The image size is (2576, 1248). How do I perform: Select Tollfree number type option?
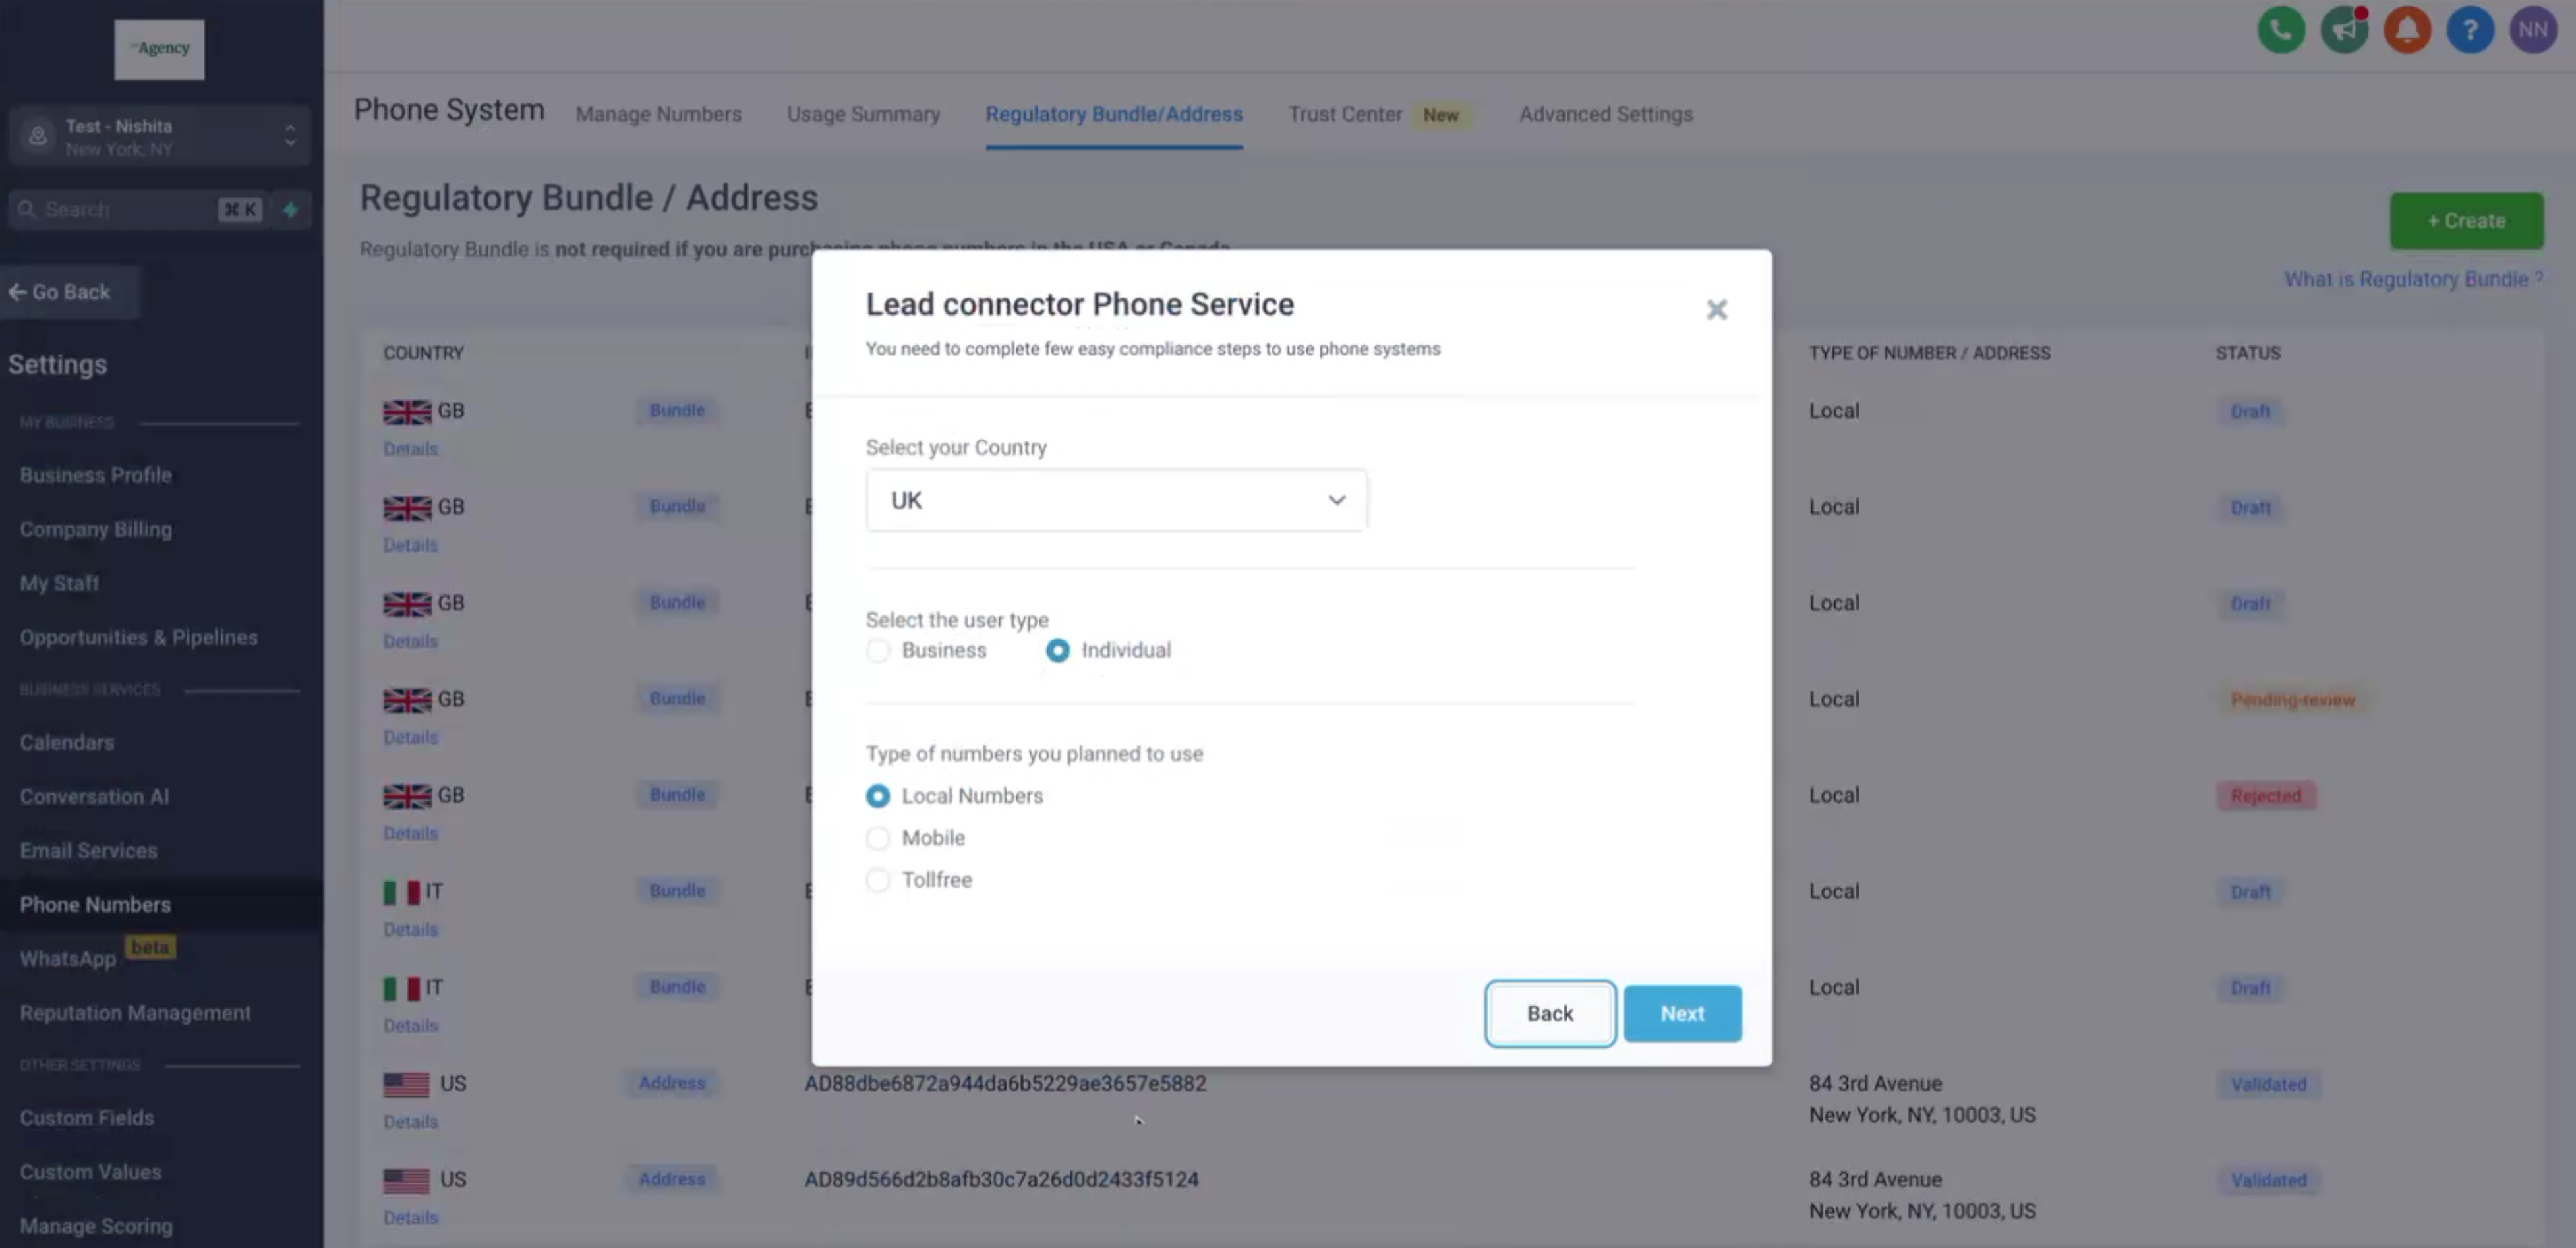[x=877, y=878]
